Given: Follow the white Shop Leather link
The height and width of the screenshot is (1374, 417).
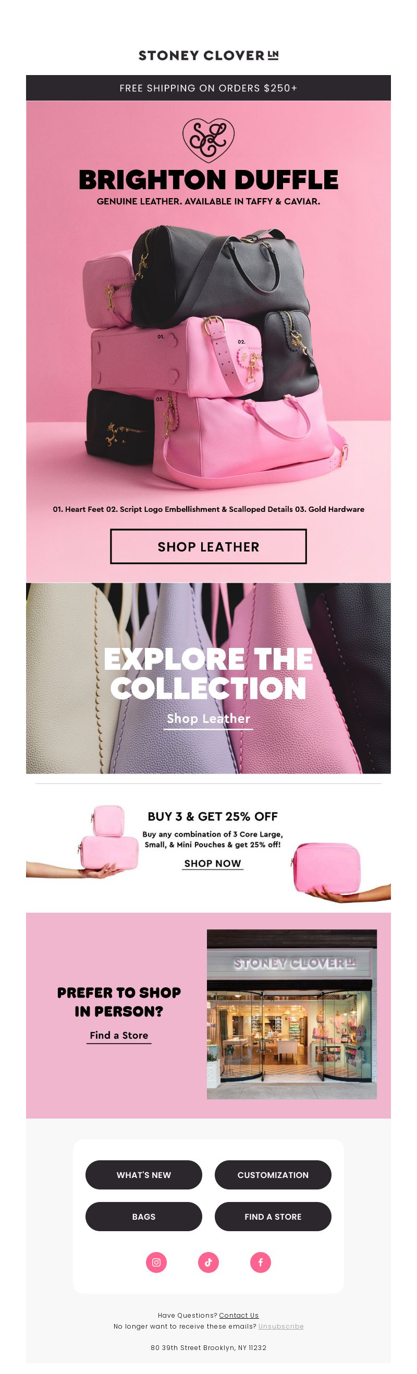Looking at the screenshot, I should [x=208, y=719].
